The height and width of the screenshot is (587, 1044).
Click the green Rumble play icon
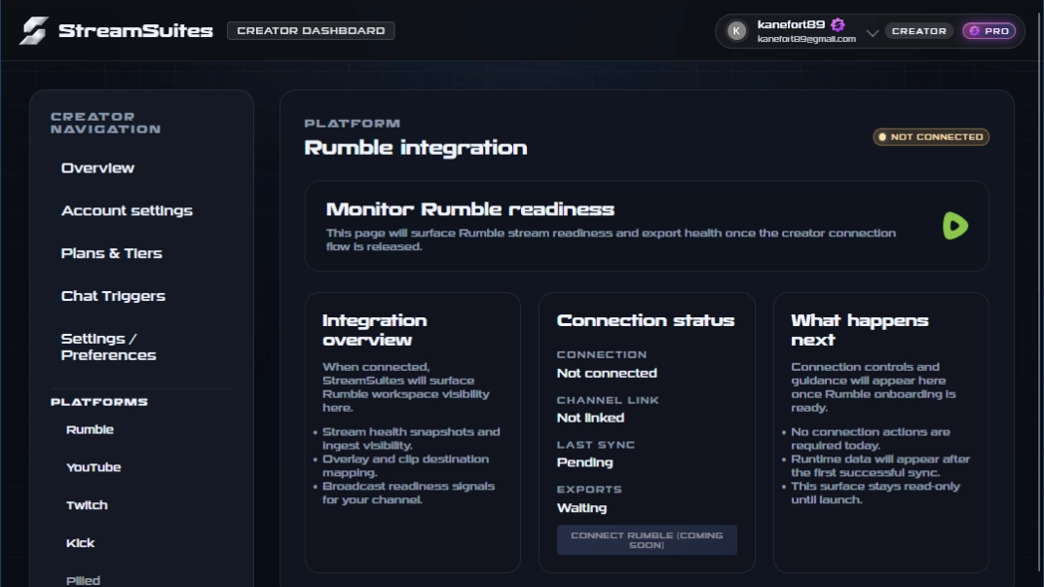coord(954,226)
